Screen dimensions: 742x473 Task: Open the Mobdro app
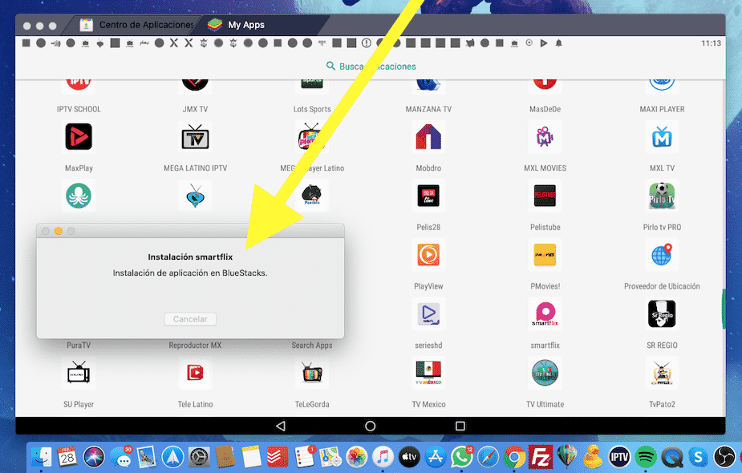[428, 137]
